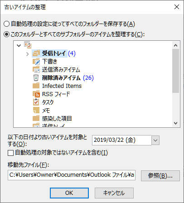184x203 pixels.
Task: Click the 下書き drafts folder icon
Action: (x=36, y=62)
